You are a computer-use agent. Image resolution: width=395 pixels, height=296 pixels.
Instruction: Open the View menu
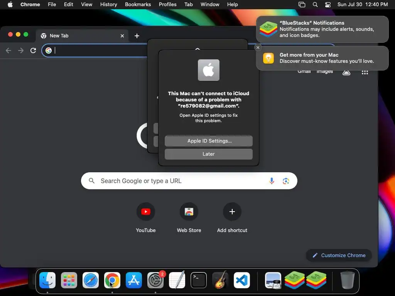86,5
